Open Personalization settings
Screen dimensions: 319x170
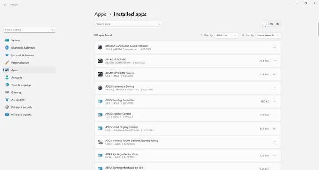coord(29,62)
